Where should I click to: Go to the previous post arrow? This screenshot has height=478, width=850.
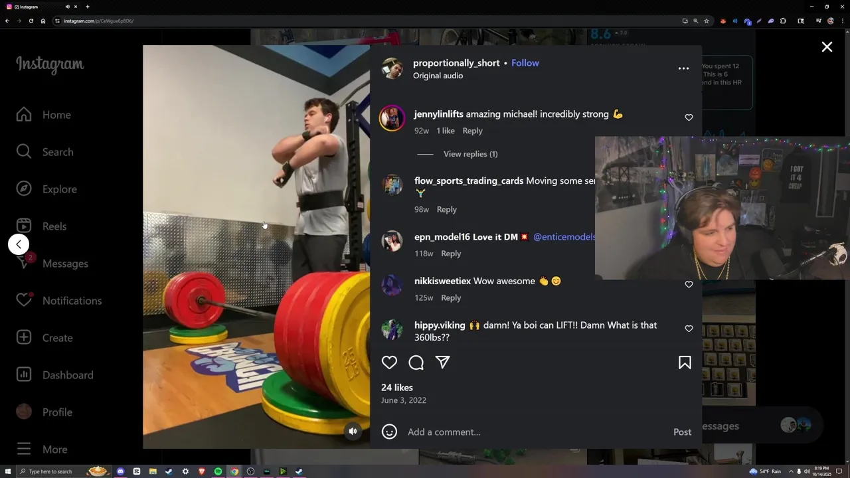pos(19,244)
